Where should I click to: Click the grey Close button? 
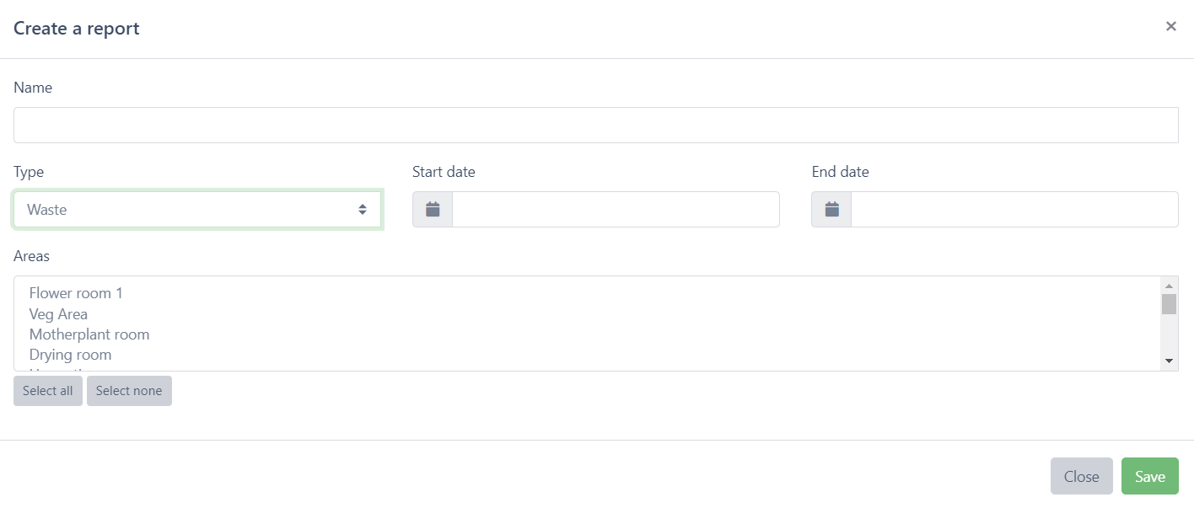(x=1081, y=477)
